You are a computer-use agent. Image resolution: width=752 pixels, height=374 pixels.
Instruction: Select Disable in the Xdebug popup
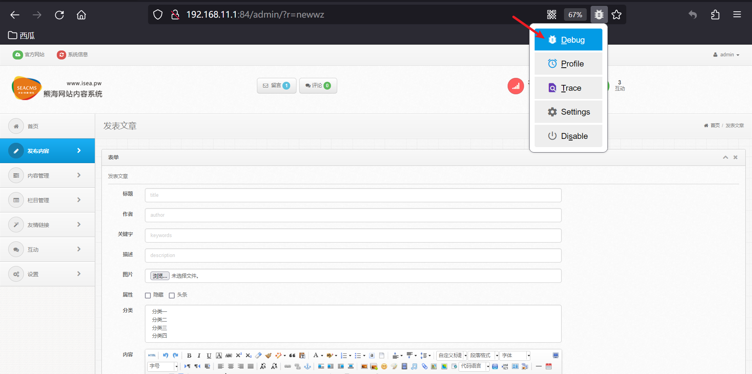(568, 136)
